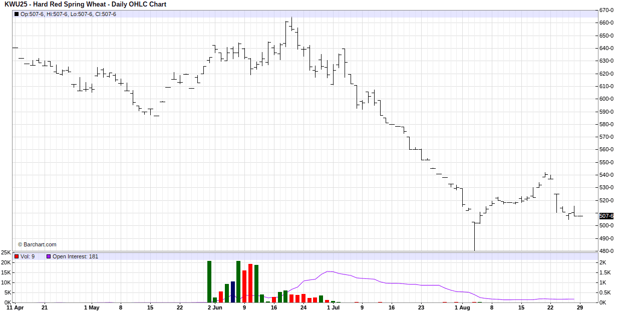Open the Barchart.com copyright label
The height and width of the screenshot is (323, 619).
tap(37, 245)
